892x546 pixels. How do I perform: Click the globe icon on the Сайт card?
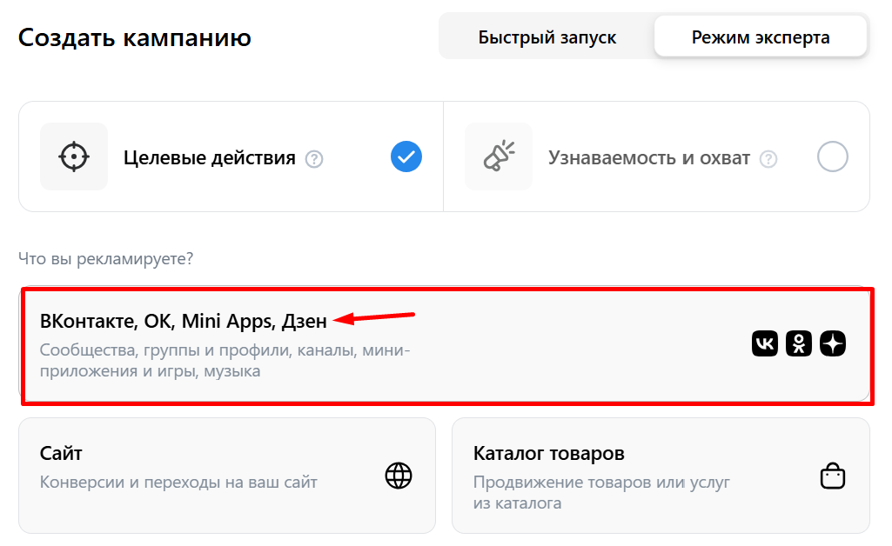399,476
